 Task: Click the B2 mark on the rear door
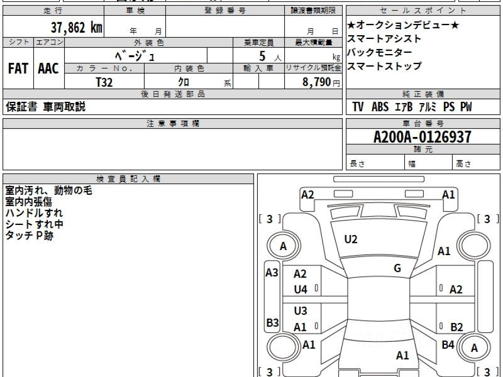tap(456, 327)
